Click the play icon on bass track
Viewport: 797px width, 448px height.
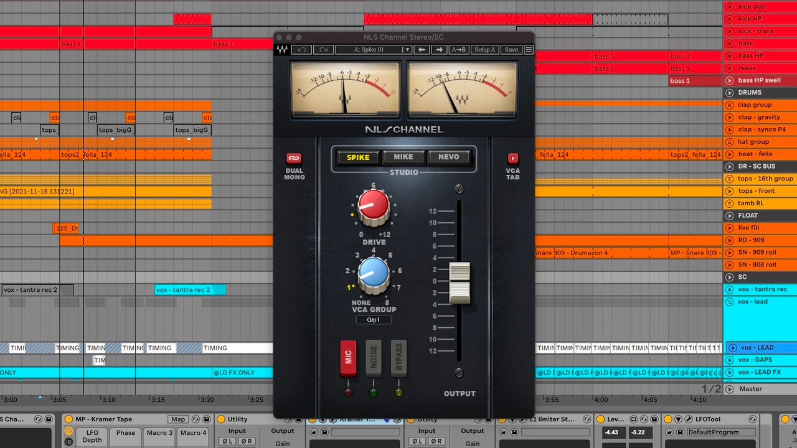point(729,44)
